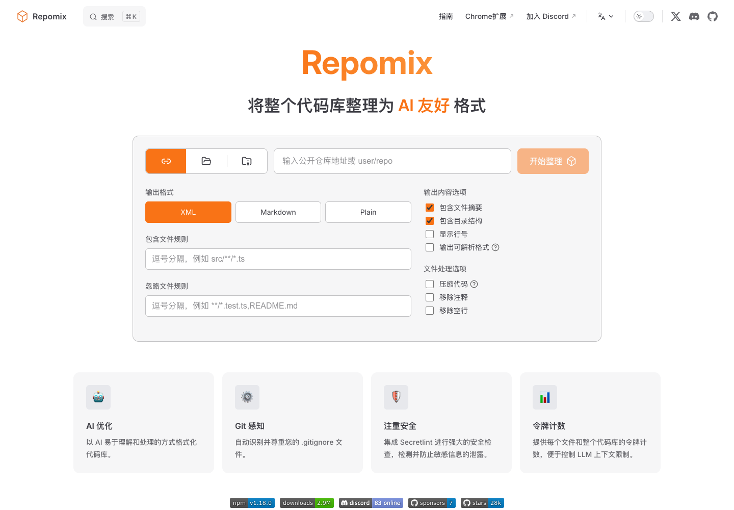Viewport: 734px width, 510px height.
Task: Expand the language selector dropdown
Action: [606, 16]
